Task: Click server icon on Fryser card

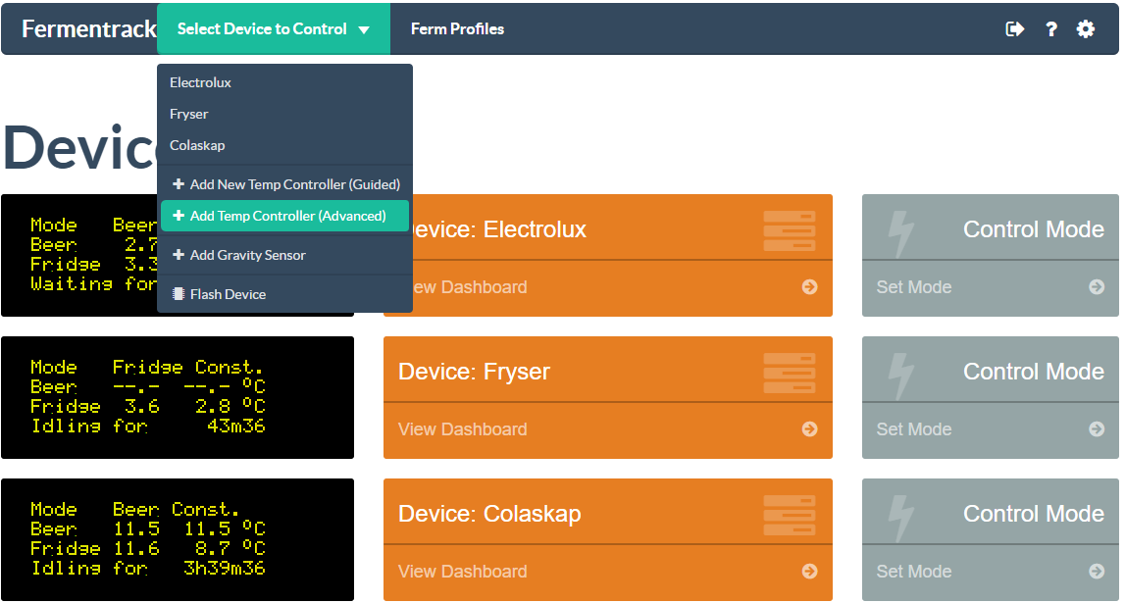Action: [x=790, y=373]
